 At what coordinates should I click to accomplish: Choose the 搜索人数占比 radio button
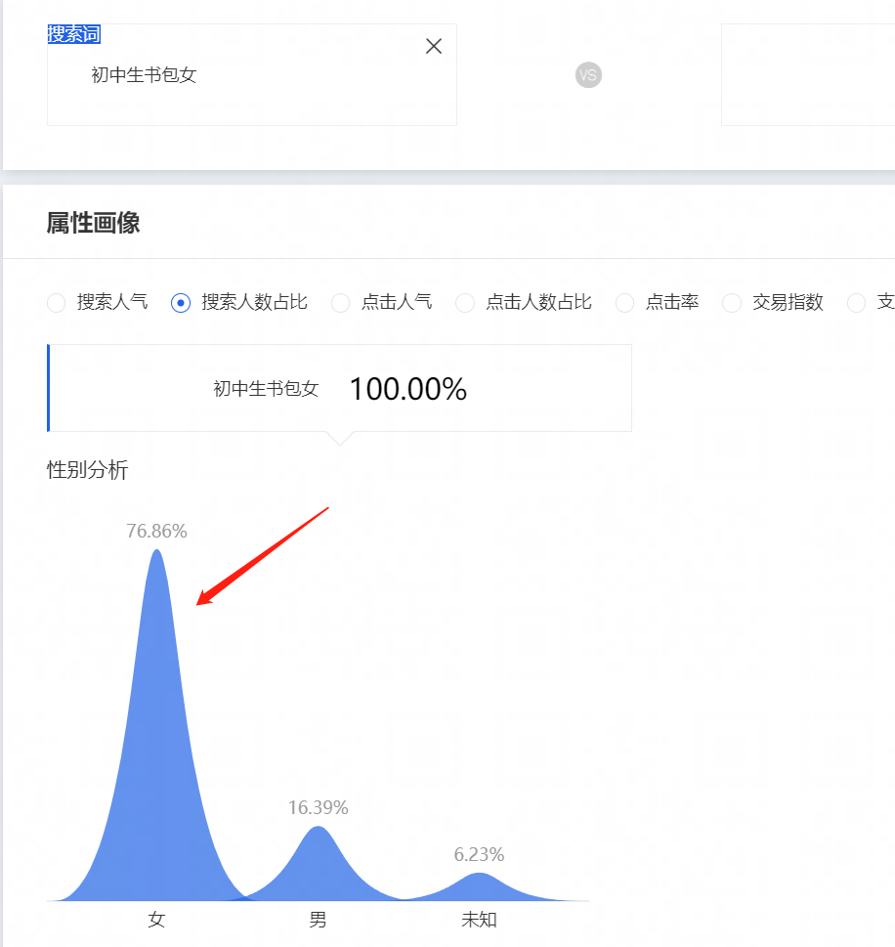[181, 303]
